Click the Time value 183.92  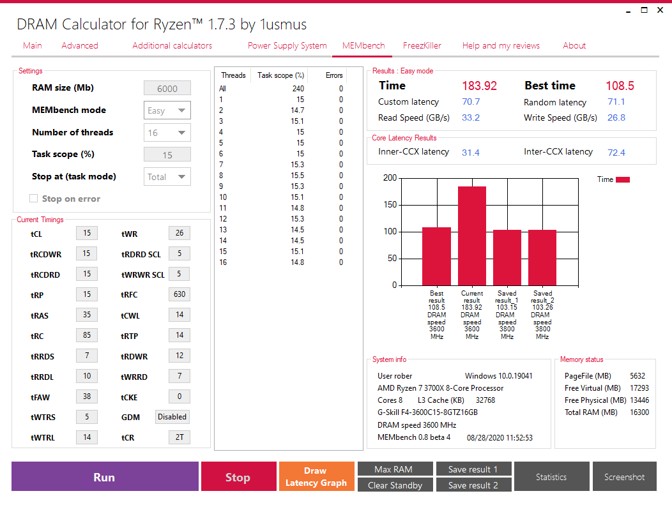click(x=479, y=86)
